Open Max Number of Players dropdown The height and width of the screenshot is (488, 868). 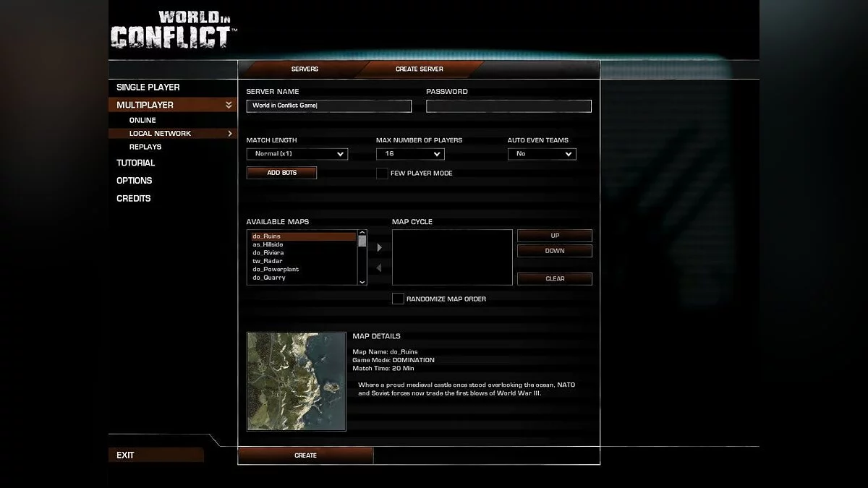pyautogui.click(x=410, y=154)
